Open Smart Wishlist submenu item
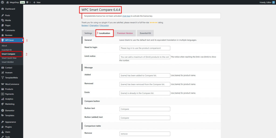 coord(8,62)
